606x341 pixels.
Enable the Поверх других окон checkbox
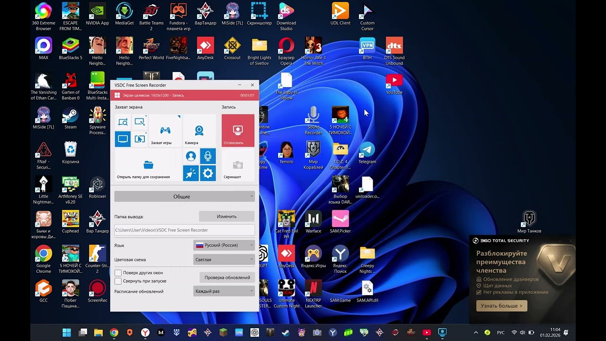click(x=118, y=273)
